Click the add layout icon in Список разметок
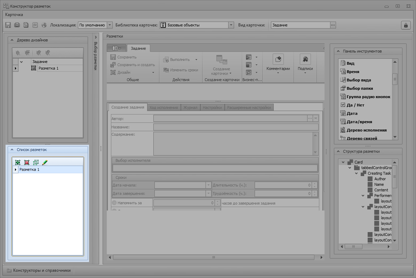Screen dimensions: 416x278 [18, 162]
